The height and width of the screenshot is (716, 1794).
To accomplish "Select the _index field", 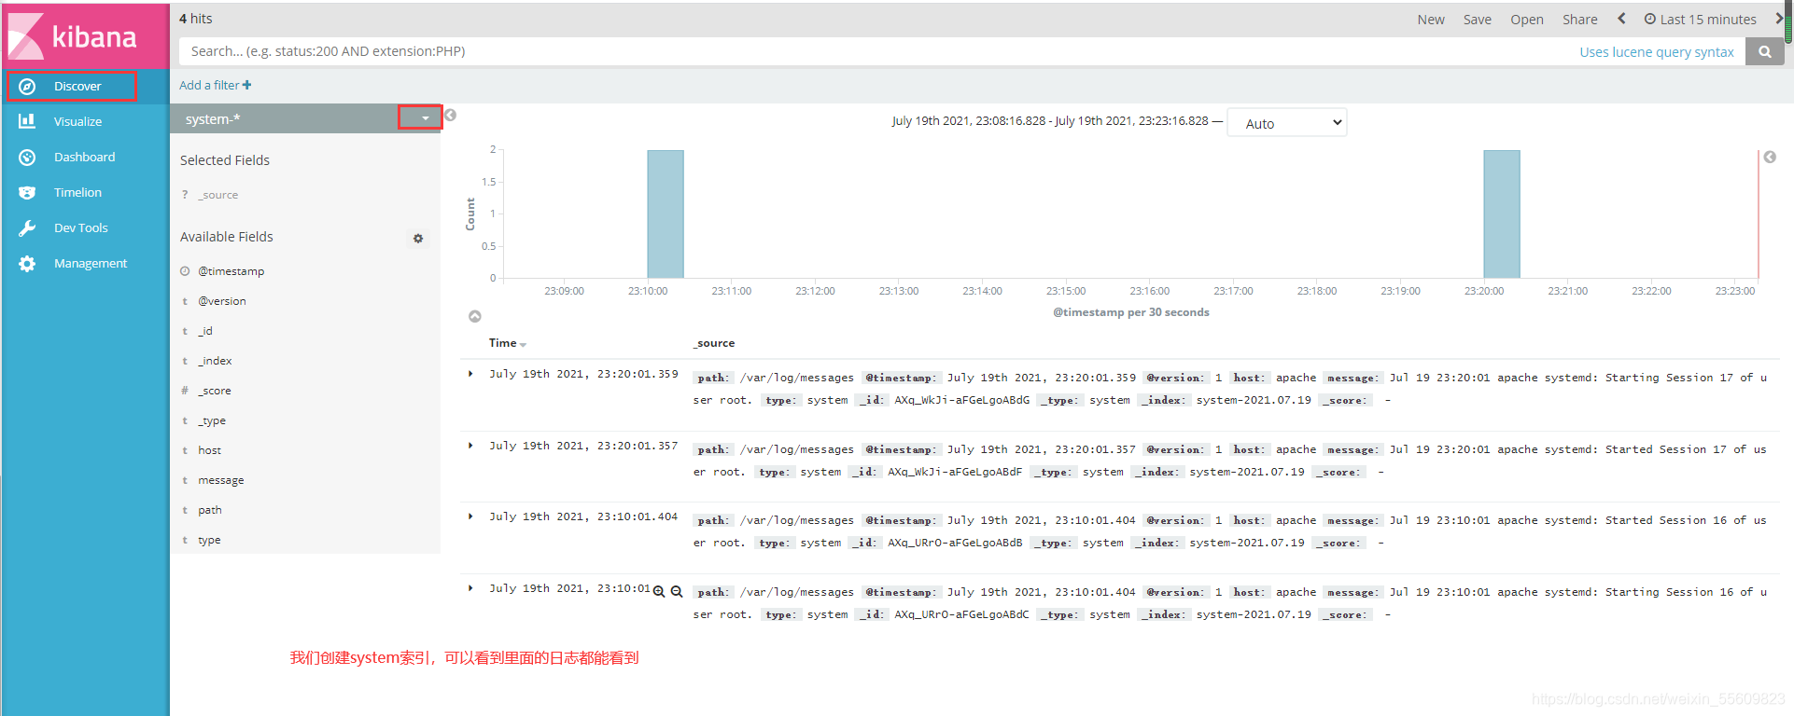I will coord(215,361).
